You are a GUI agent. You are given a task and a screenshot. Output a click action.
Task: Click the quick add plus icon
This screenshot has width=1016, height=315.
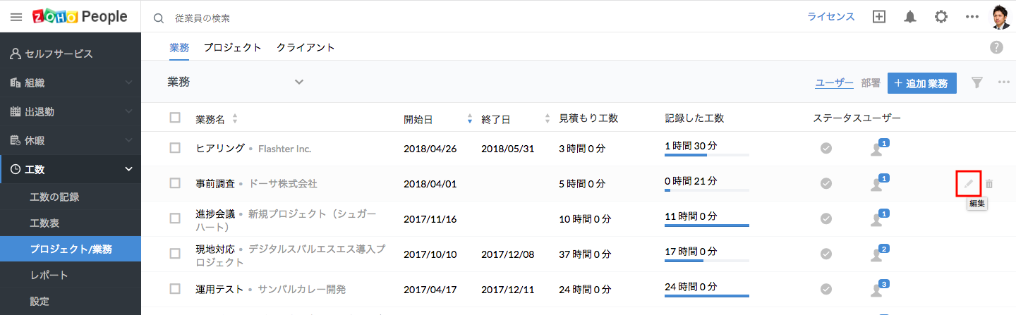[x=879, y=17]
